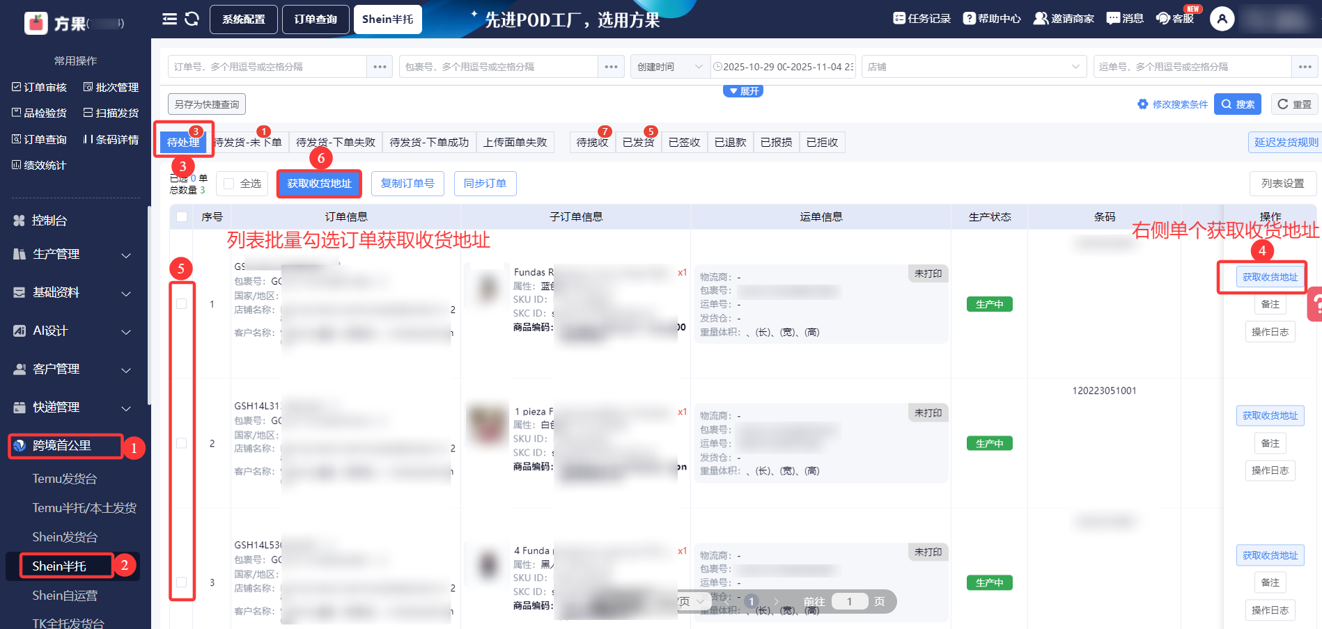The height and width of the screenshot is (629, 1322).
Task: Open 订单查询 shortcut in sidebar
Action: pyautogui.click(x=40, y=139)
